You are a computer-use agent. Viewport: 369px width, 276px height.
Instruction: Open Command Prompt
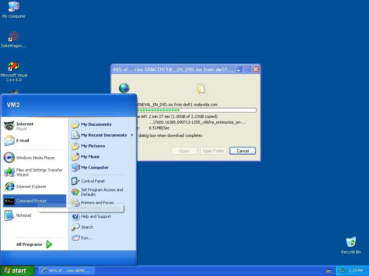click(x=34, y=201)
